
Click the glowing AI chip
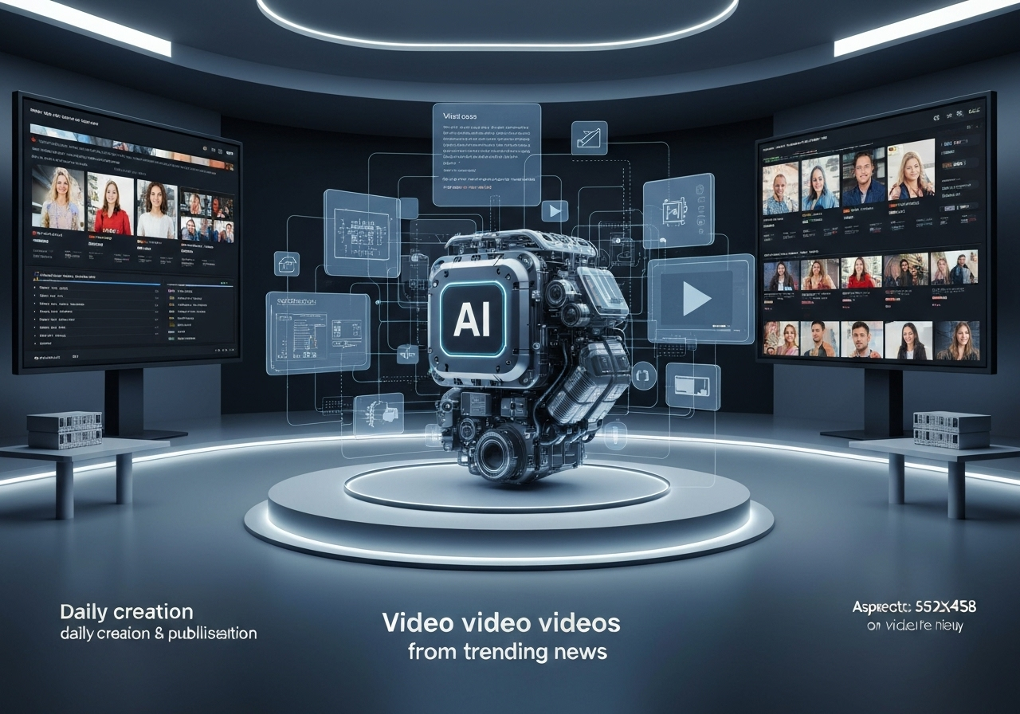click(x=470, y=319)
